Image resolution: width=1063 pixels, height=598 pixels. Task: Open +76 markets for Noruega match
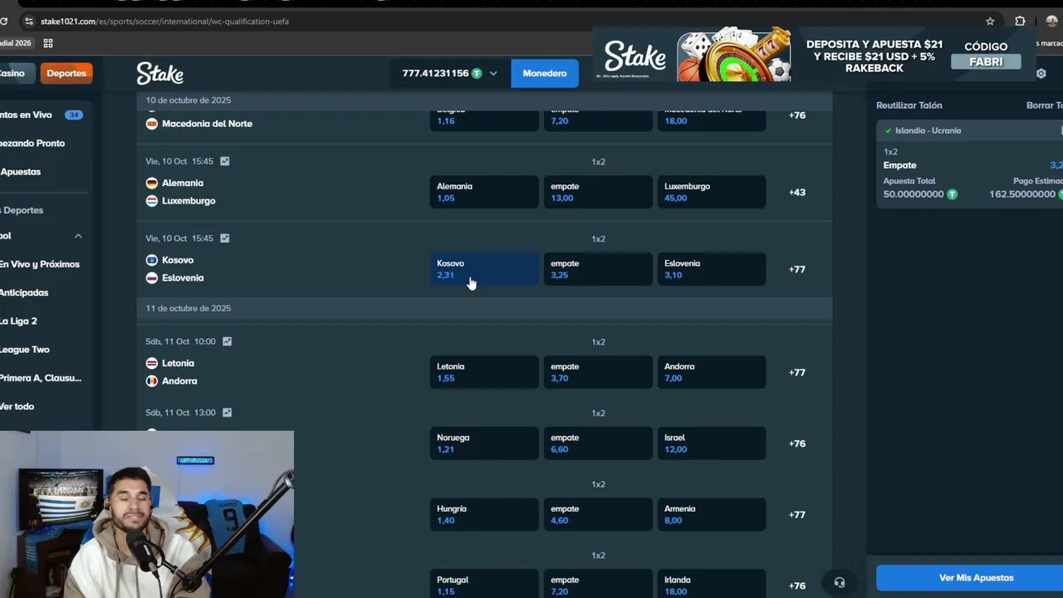coord(797,444)
